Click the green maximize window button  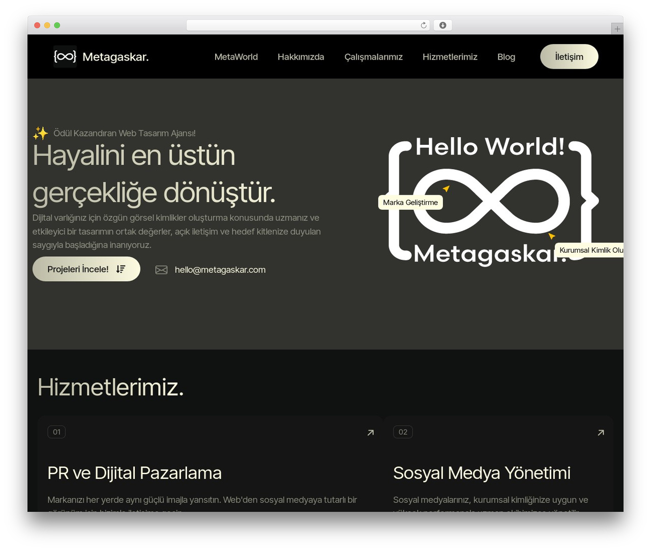click(x=57, y=25)
